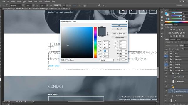This screenshot has width=188, height=105.
Task: Switch to the Channels tab
Action: 173,39
